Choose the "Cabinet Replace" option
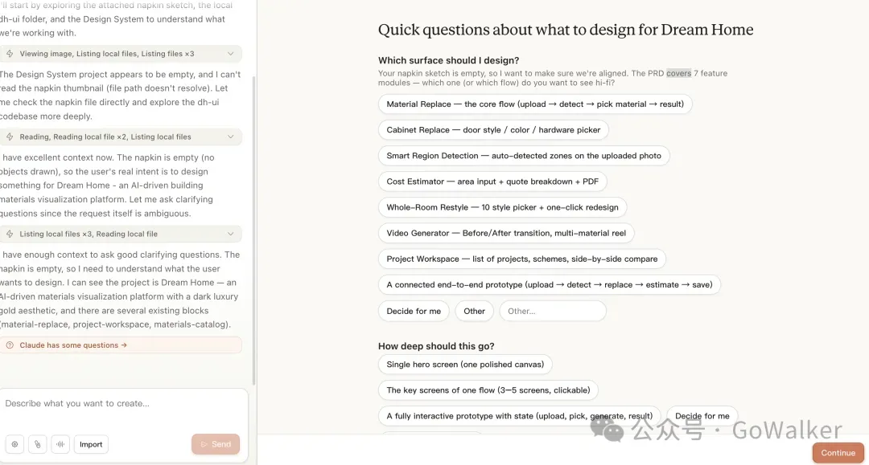 [492, 130]
